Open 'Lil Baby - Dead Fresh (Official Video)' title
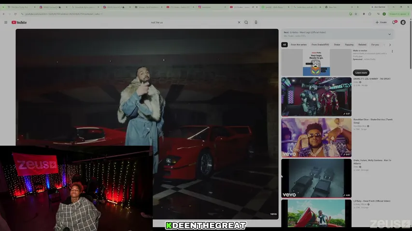This screenshot has width=412, height=231. pos(372,201)
